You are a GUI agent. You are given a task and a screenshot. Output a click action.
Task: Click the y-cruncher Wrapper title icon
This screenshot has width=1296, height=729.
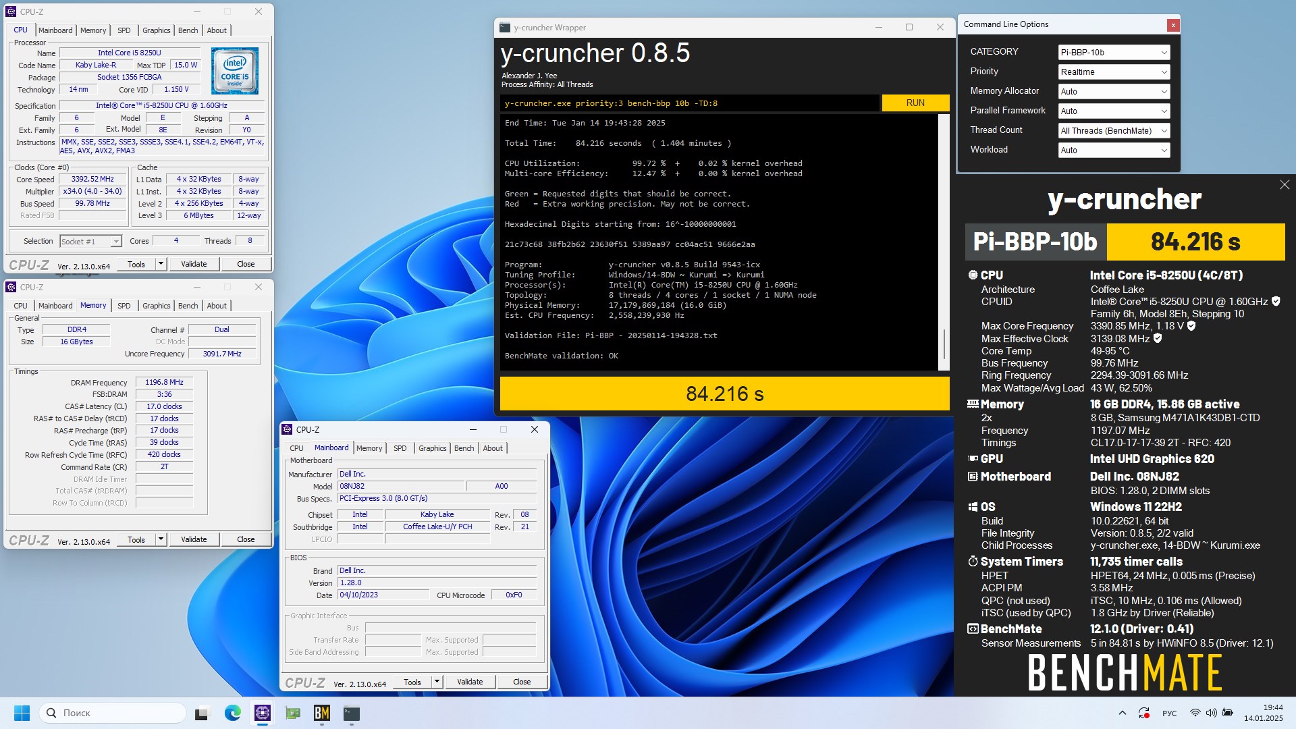[x=505, y=28]
